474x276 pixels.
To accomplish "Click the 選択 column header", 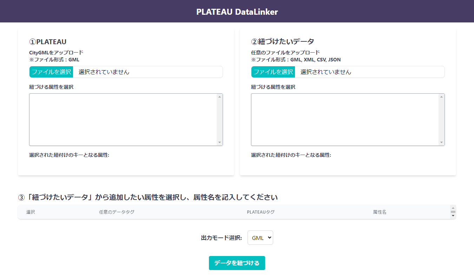I will tap(31, 212).
